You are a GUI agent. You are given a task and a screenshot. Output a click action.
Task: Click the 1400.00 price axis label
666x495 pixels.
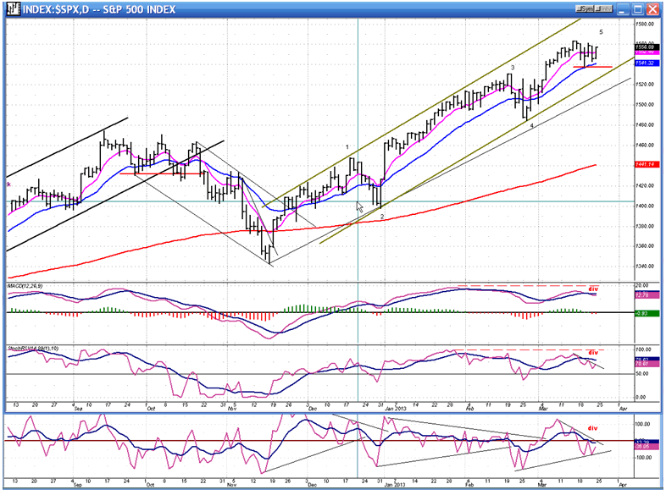[645, 206]
